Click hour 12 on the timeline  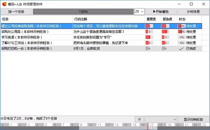[x=108, y=125]
